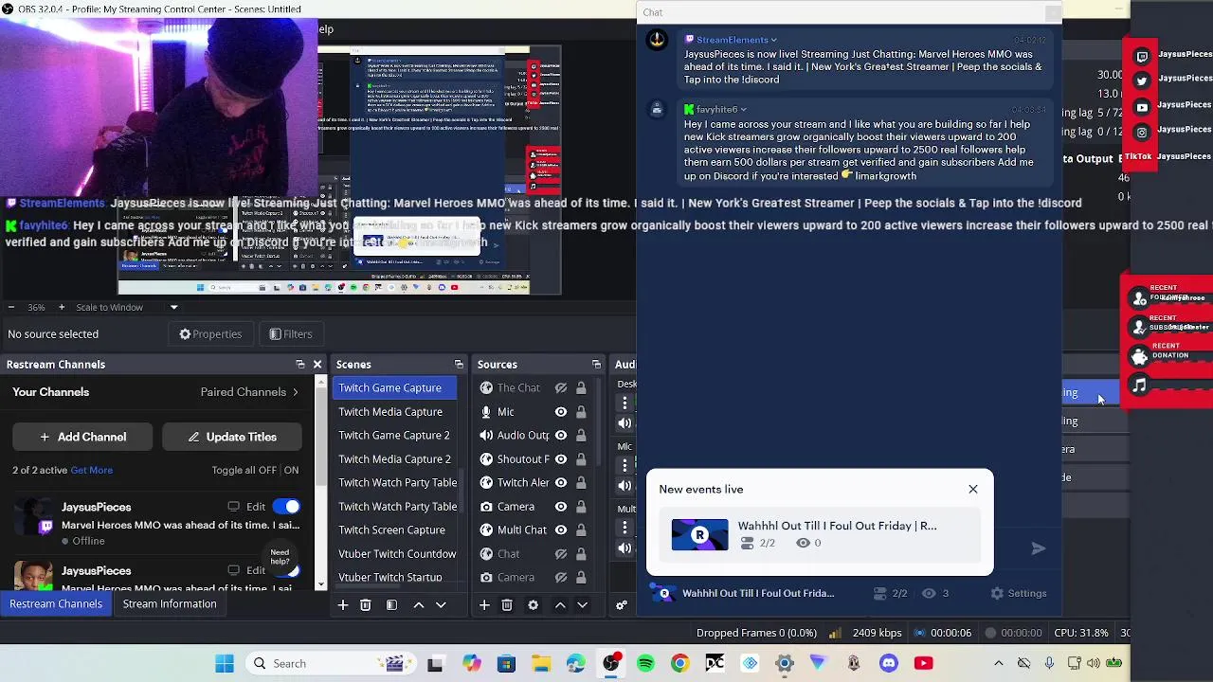The width and height of the screenshot is (1213, 682).
Task: Click the Filters button below the preview
Action: click(x=291, y=334)
